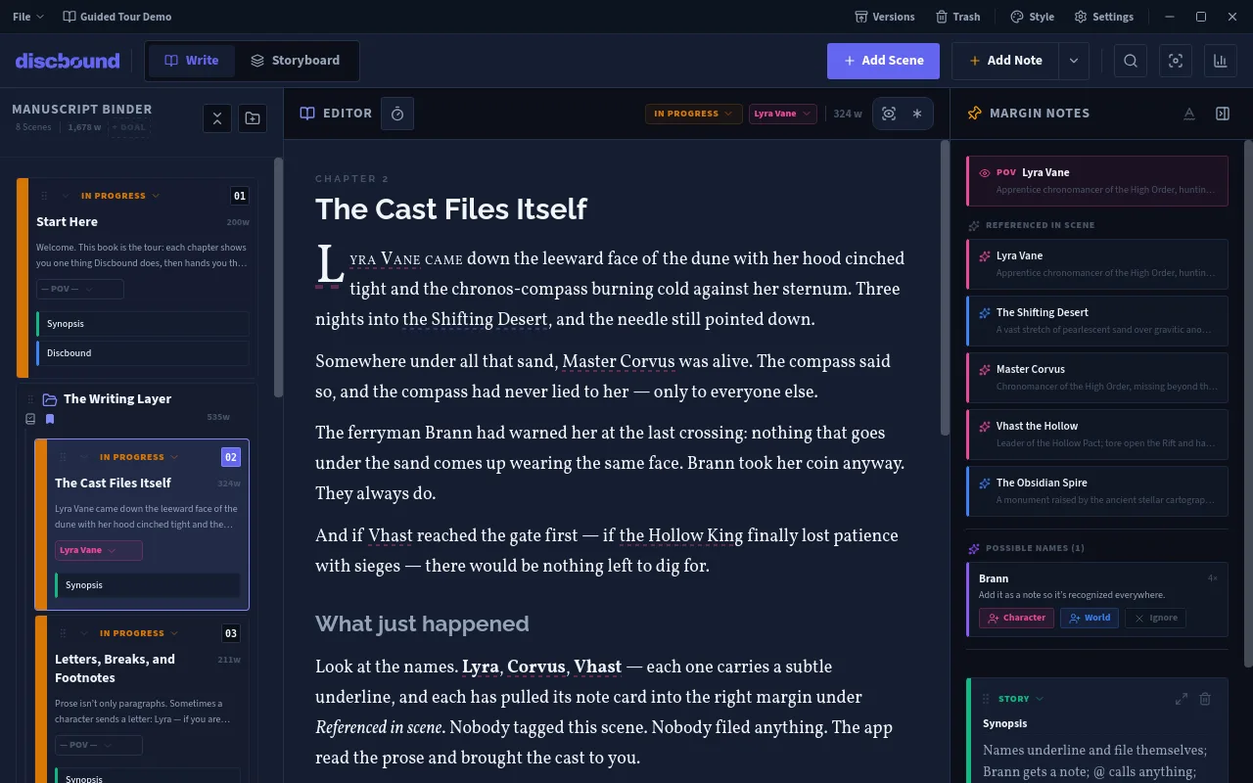Toggle the bookmark on The Writing Layer
The image size is (1253, 783).
click(50, 420)
